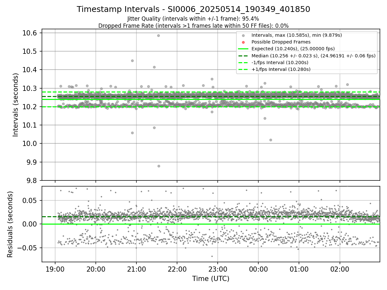Click the 19:00 time tick label
This screenshot has height=290, width=387.
[x=55, y=269]
